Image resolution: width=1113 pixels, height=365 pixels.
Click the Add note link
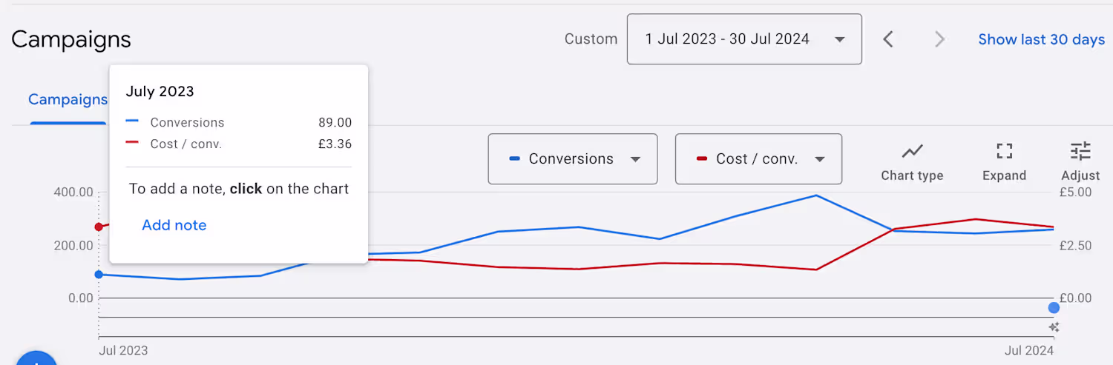[x=174, y=225]
